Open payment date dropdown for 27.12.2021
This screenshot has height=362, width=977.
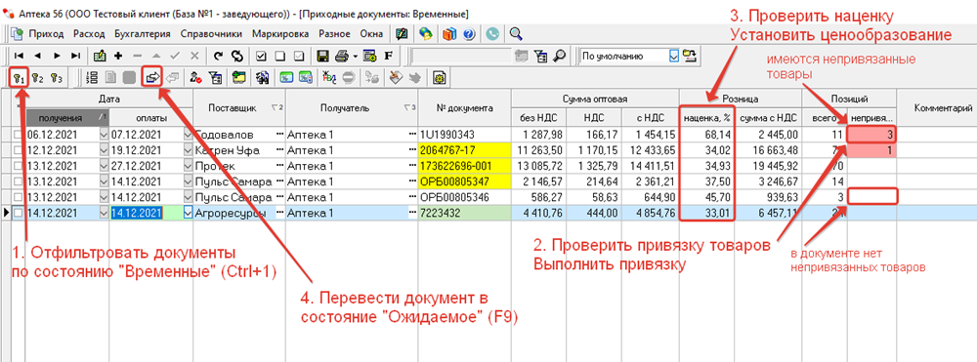tap(189, 166)
